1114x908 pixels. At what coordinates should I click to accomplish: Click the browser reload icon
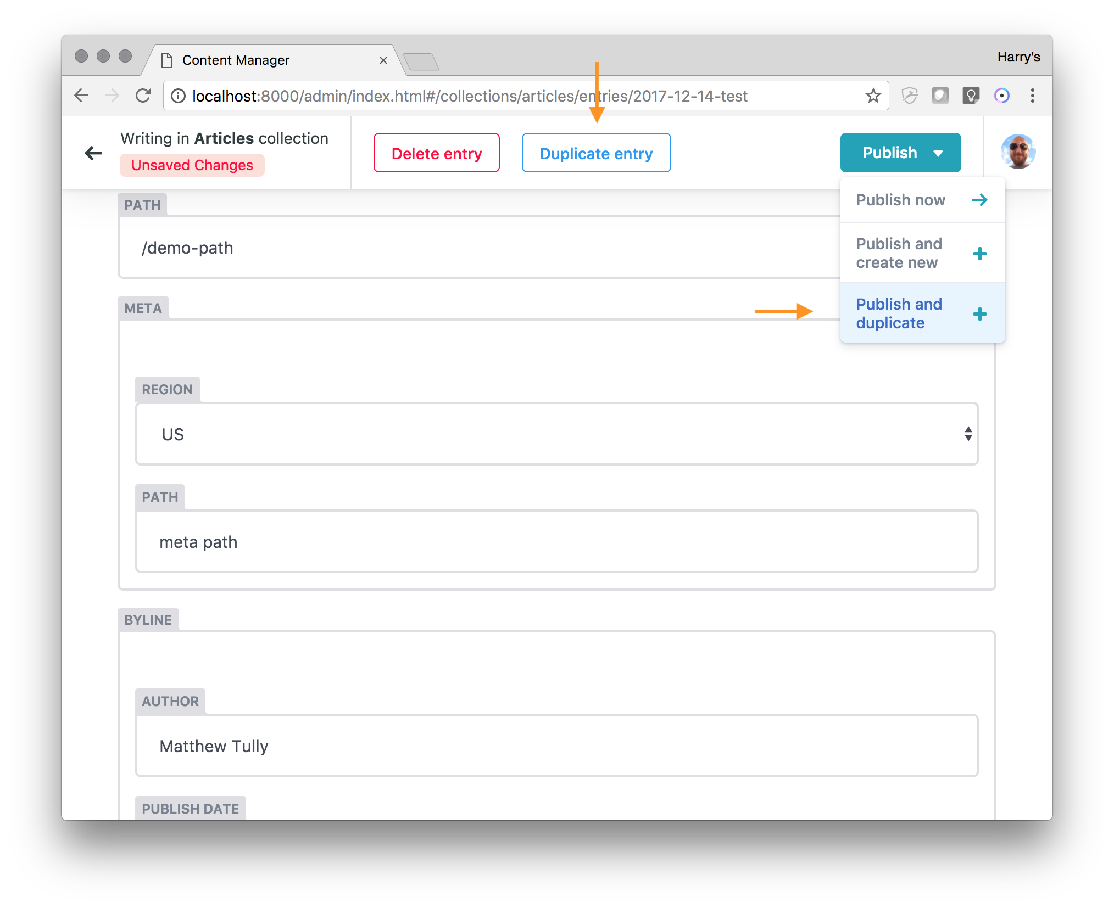coord(143,96)
